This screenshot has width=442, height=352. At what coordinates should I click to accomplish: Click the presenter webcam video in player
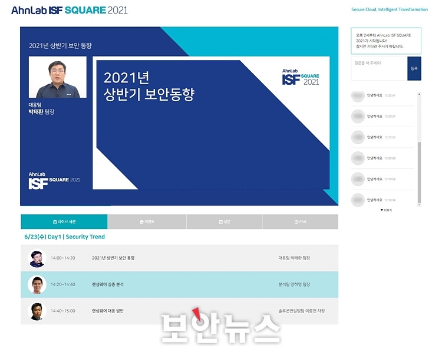click(x=58, y=77)
